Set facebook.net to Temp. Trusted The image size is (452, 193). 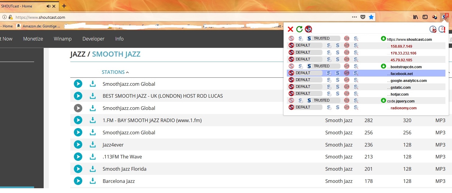point(329,73)
